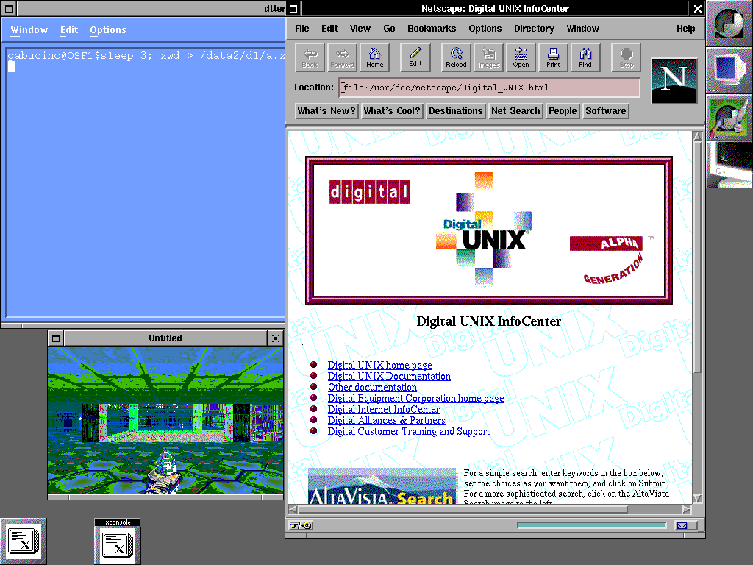Open Digital Customer Training and Support link
Screen dimensions: 753x565
(x=409, y=431)
